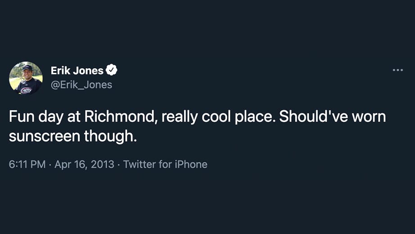Click the word sunscreen in the tweet
This screenshot has height=234, width=415.
coord(45,136)
